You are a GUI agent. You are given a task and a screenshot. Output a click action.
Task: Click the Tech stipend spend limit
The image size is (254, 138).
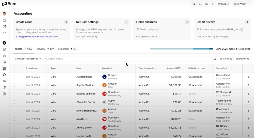click(224, 102)
